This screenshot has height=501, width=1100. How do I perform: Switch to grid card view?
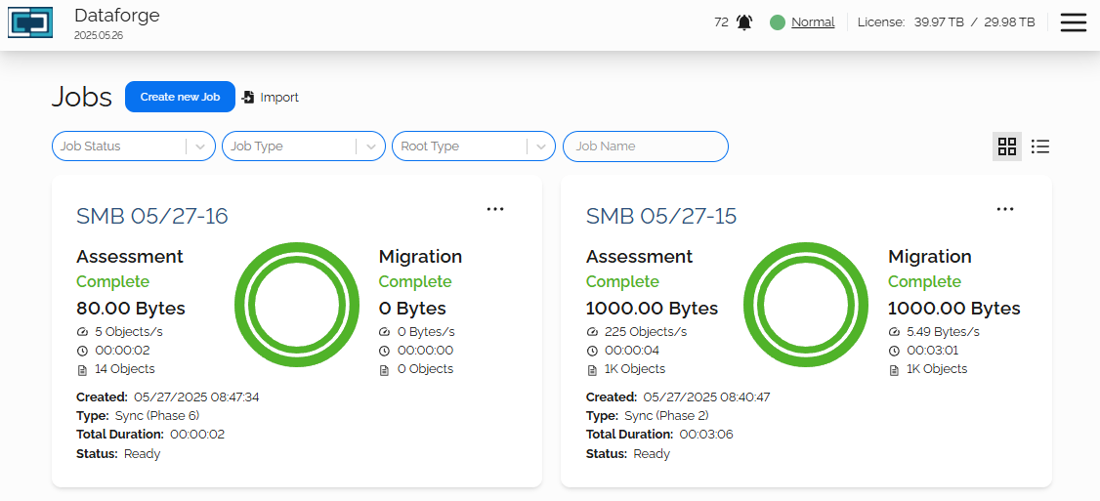1007,146
